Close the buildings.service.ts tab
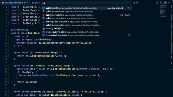This screenshot has width=173, height=97. [x=28, y=3]
